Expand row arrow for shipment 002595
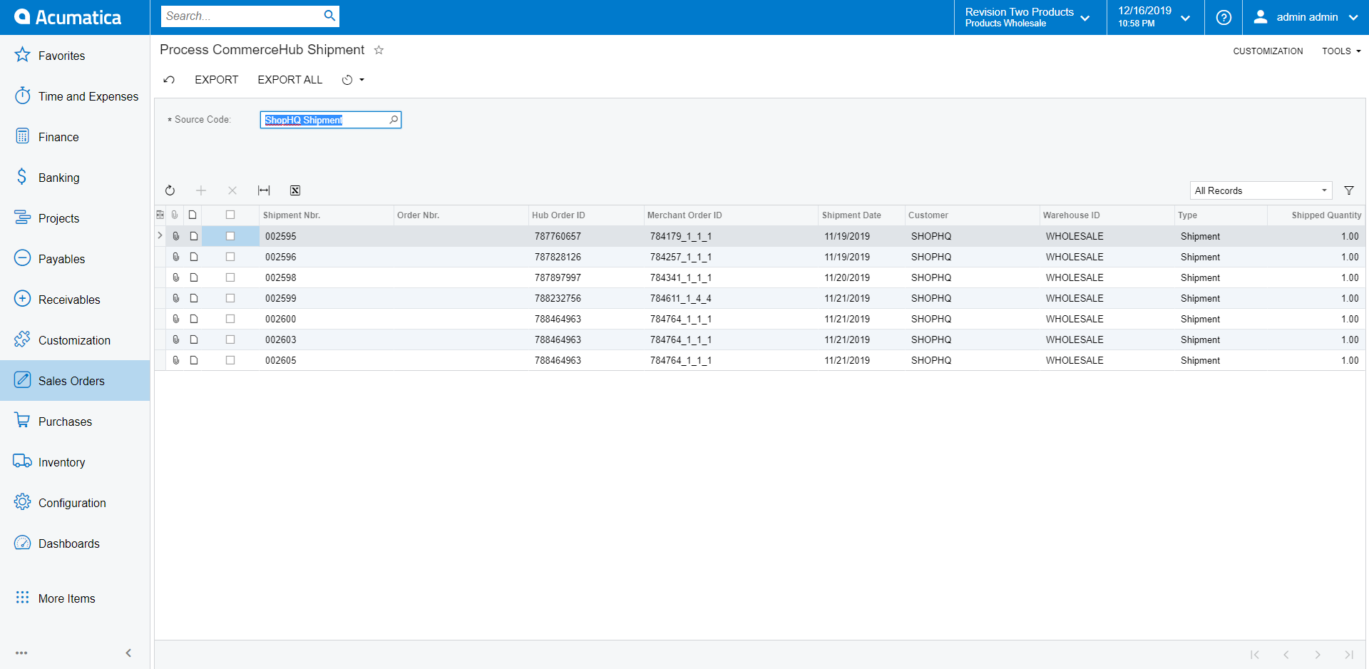Screen dimensions: 1369x669 [x=160, y=235]
